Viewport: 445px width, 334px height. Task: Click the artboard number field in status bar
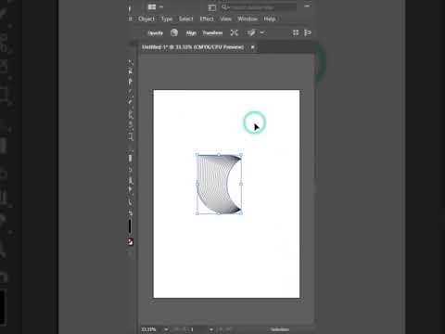pos(192,329)
